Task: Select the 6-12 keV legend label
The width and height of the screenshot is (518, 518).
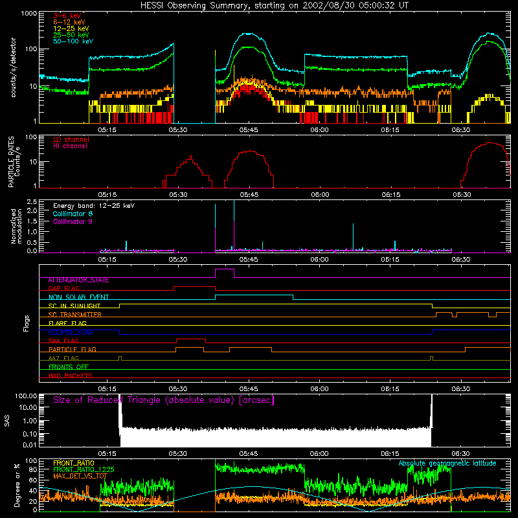Action: (x=69, y=22)
